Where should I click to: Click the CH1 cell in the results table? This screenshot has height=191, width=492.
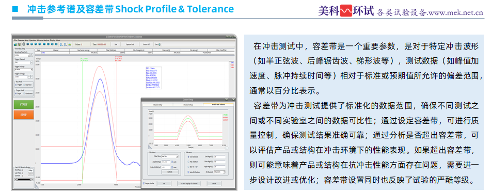click(56, 53)
